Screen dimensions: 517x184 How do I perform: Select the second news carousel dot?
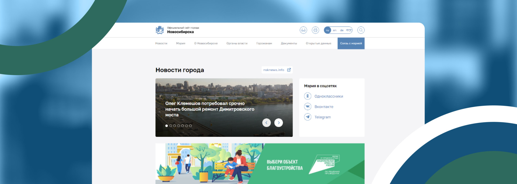coord(171,126)
